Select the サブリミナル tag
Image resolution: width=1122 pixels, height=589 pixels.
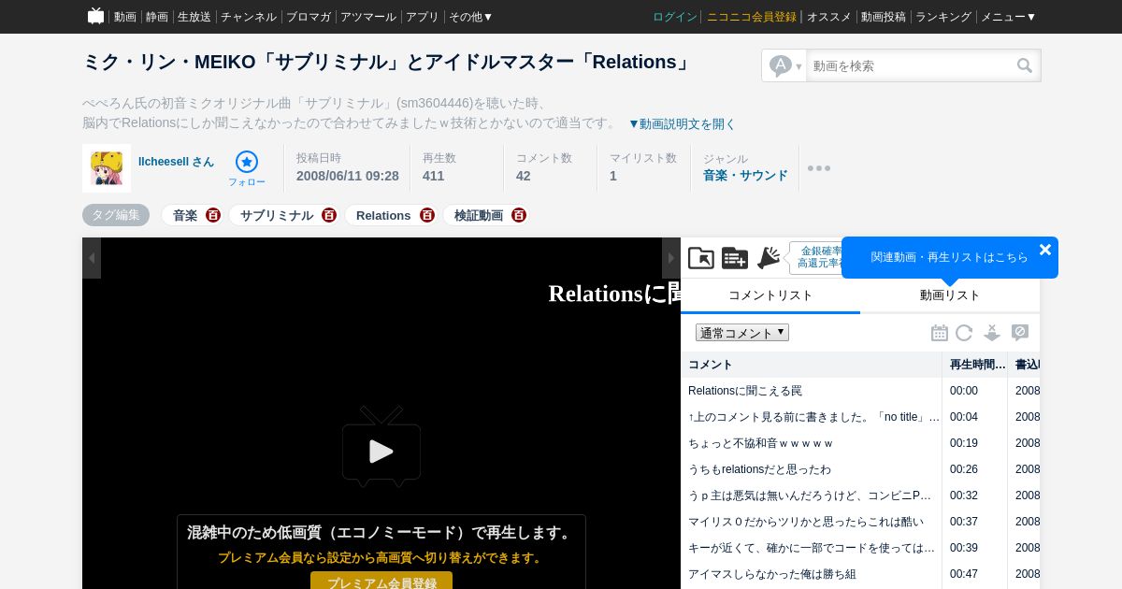(277, 215)
